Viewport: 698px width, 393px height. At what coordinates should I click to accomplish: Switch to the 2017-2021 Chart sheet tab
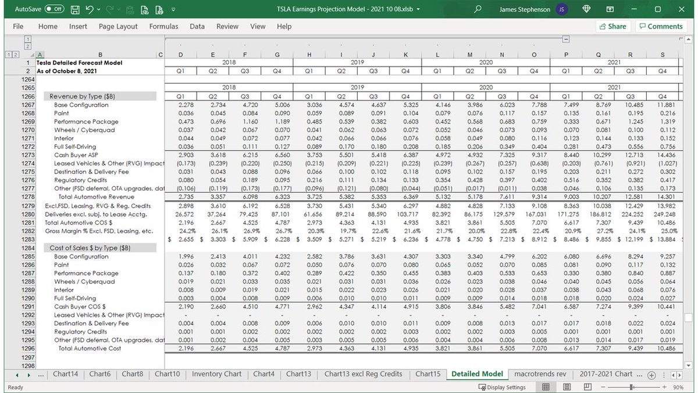tap(606, 374)
